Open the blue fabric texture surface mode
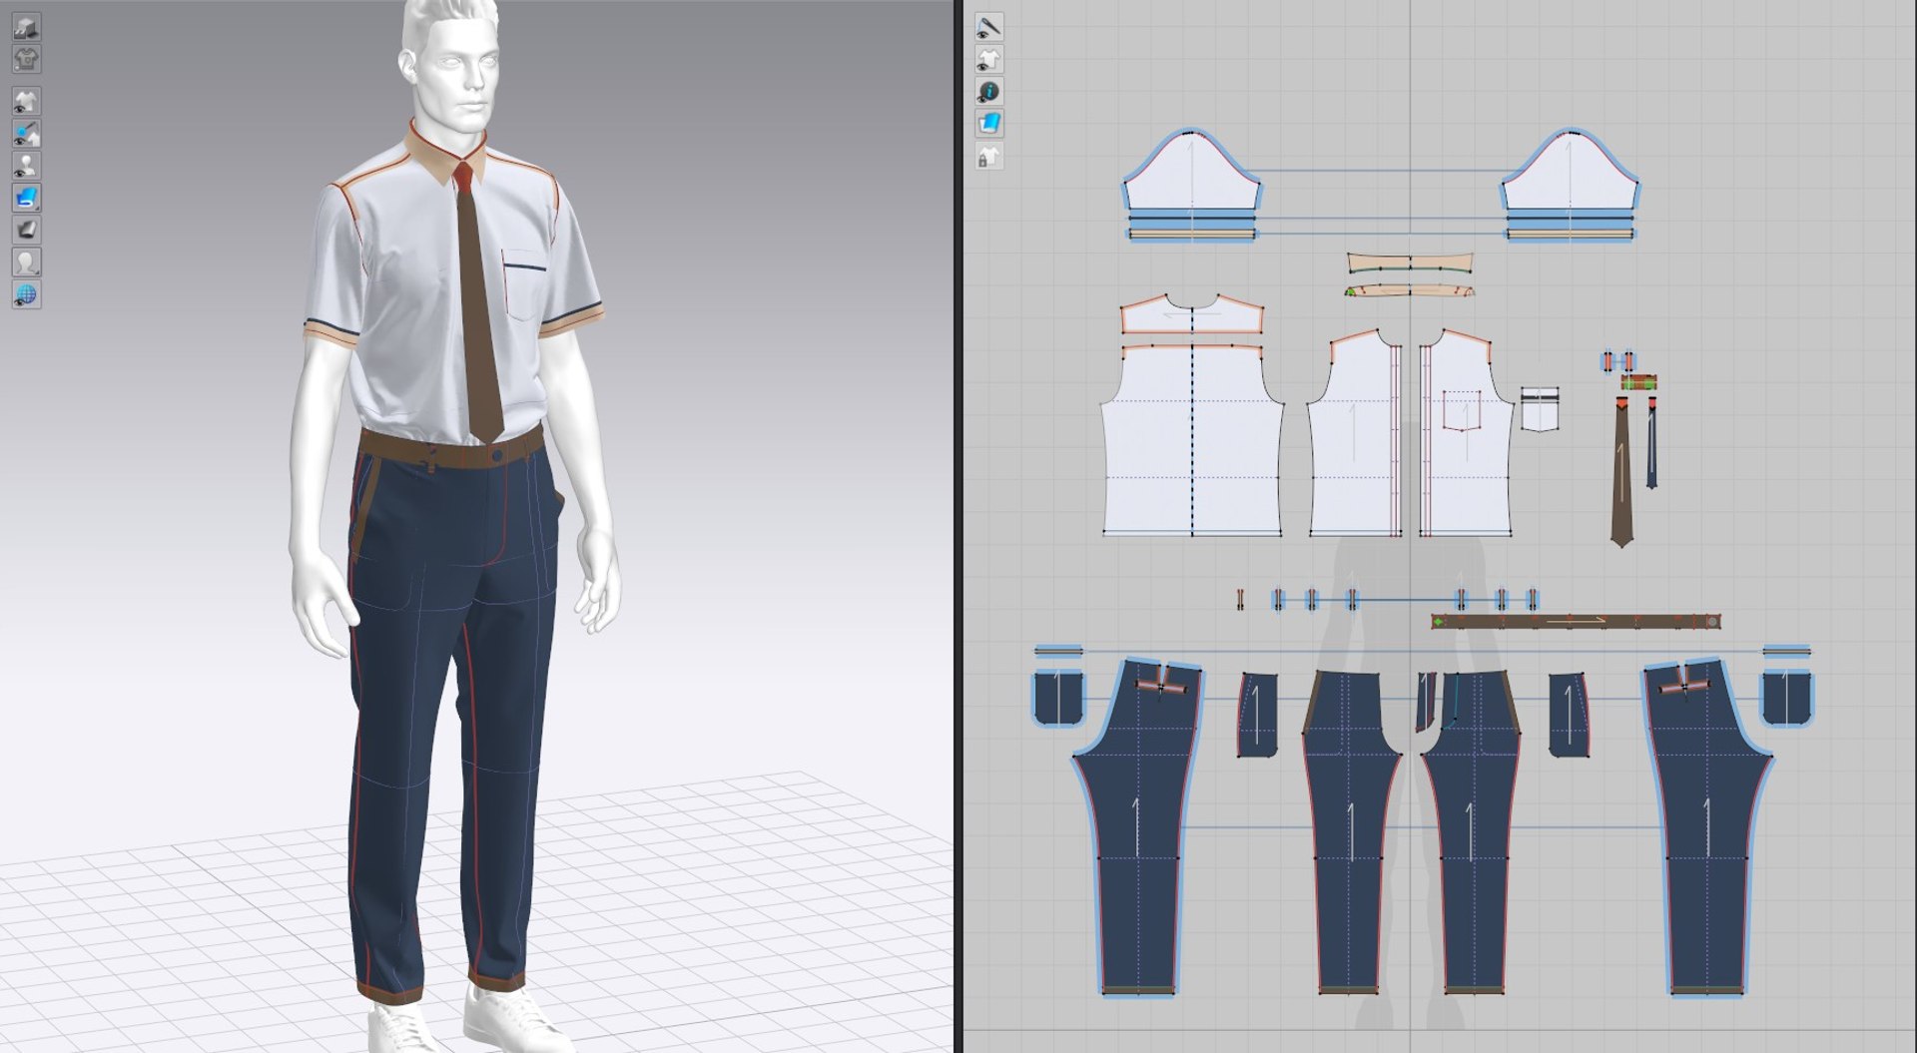This screenshot has height=1053, width=1917. point(26,197)
